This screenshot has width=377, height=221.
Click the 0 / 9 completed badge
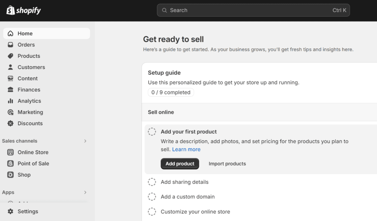click(x=171, y=92)
